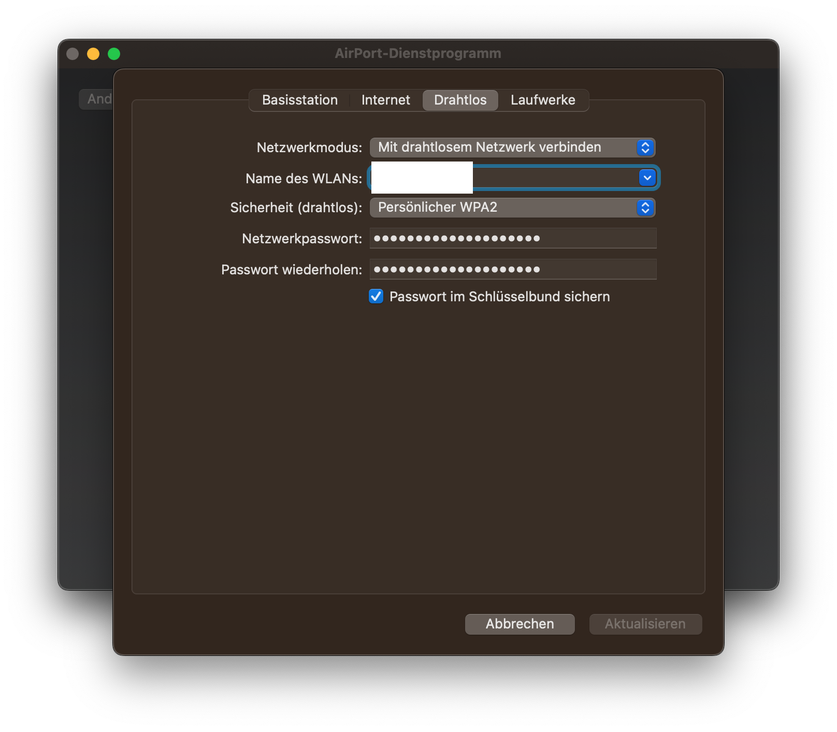Expand the Name des WLANs network list arrow
The image size is (837, 732).
click(x=647, y=178)
